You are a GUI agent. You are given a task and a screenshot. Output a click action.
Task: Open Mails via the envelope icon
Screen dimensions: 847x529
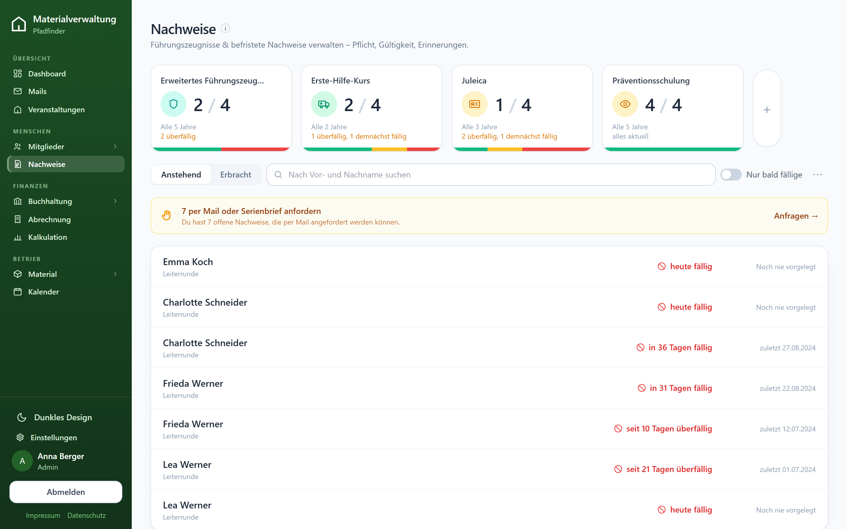(x=18, y=91)
